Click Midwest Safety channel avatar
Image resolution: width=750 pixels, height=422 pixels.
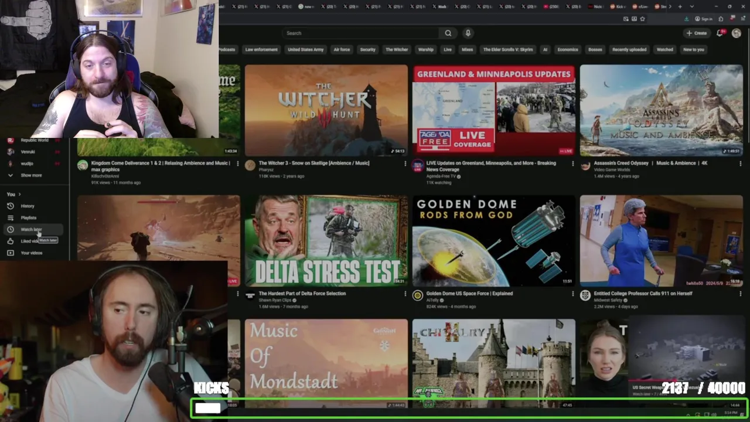click(585, 295)
